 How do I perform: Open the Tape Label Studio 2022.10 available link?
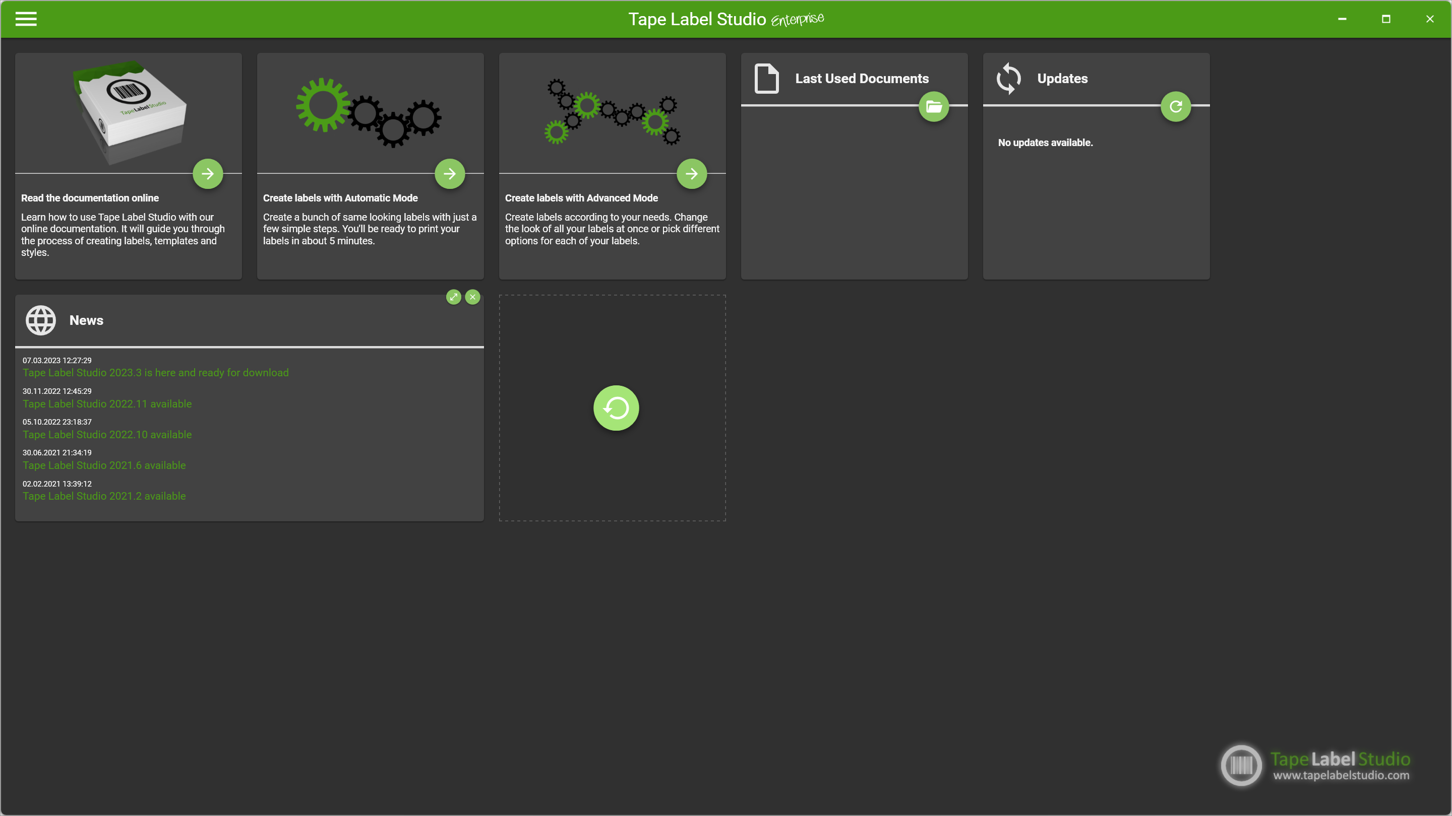(107, 435)
